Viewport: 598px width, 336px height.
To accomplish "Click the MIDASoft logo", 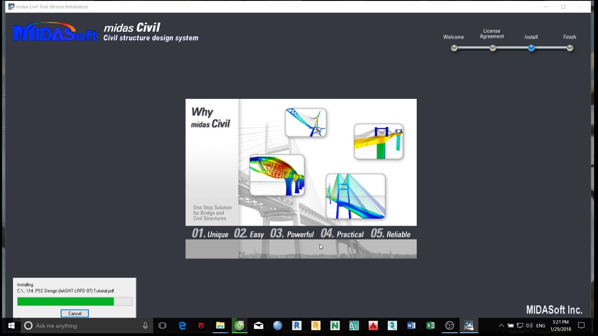I will tap(55, 32).
